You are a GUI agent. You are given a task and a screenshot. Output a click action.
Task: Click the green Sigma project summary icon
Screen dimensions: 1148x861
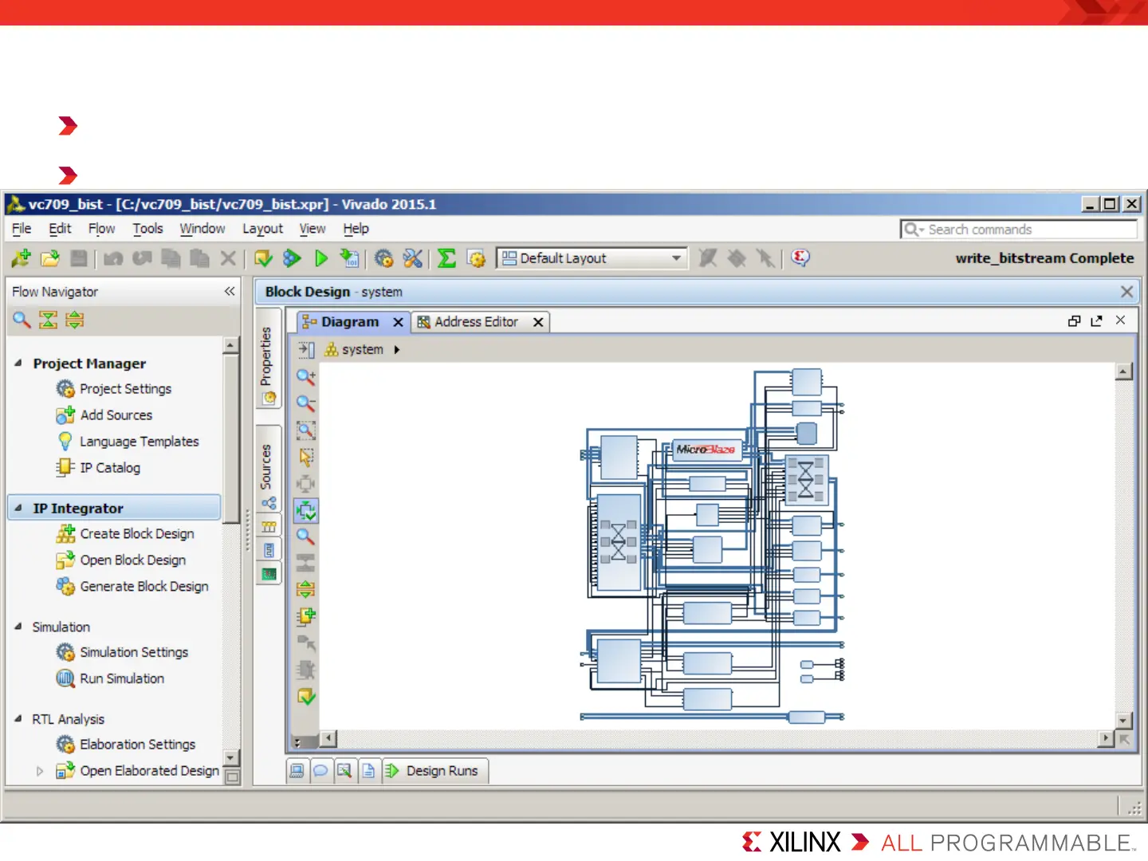coord(447,258)
